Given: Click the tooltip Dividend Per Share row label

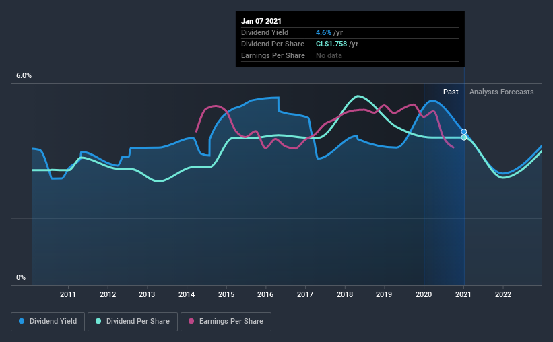Looking at the screenshot, I should [x=273, y=44].
